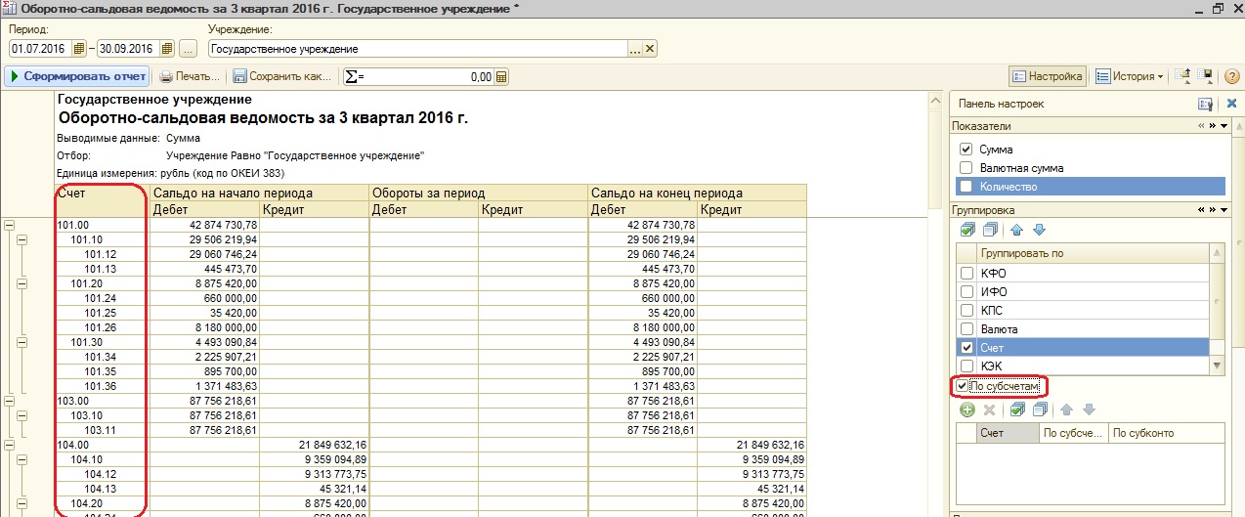This screenshot has height=517, width=1245.
Task: Check the КФО grouping option
Action: (x=967, y=274)
